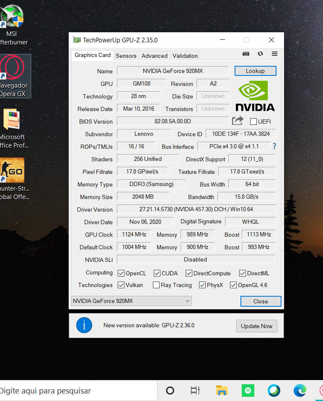Click the Bus Interface question mark
The width and height of the screenshot is (323, 401).
pyautogui.click(x=274, y=146)
